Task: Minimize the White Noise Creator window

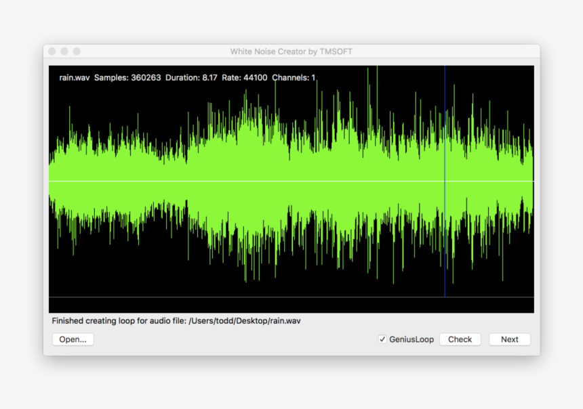Action: pos(64,51)
